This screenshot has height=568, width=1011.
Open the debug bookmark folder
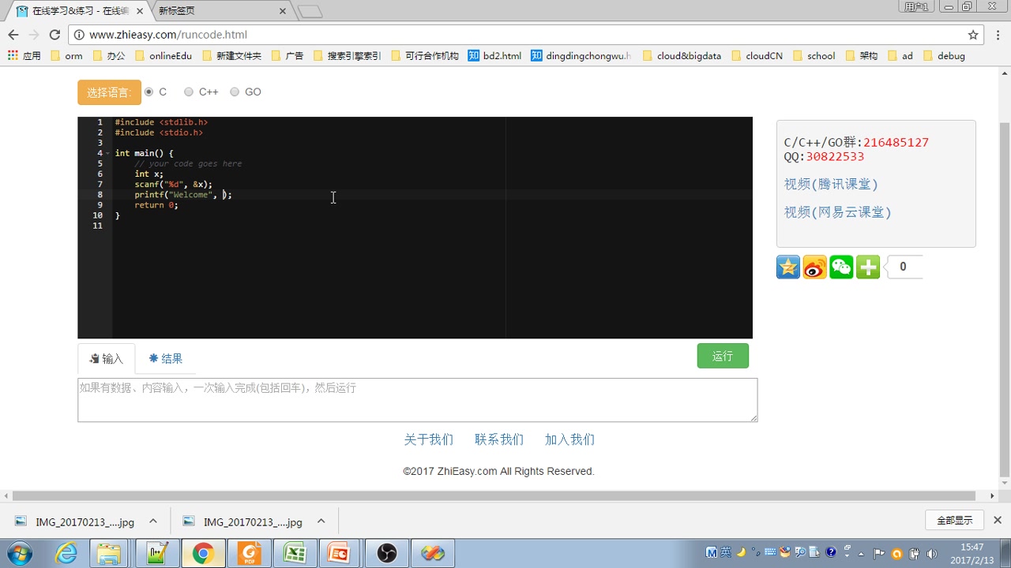944,56
